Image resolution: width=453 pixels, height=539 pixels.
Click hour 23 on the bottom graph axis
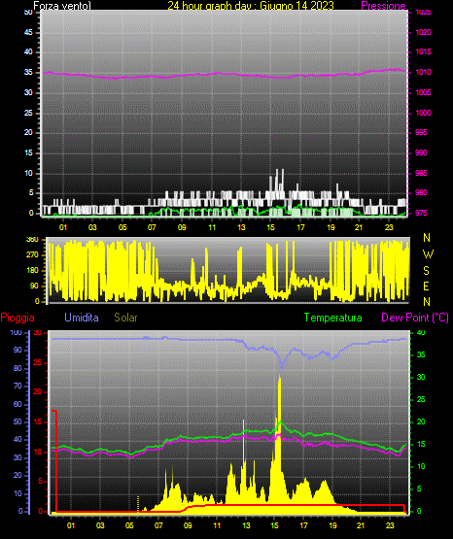tap(390, 525)
